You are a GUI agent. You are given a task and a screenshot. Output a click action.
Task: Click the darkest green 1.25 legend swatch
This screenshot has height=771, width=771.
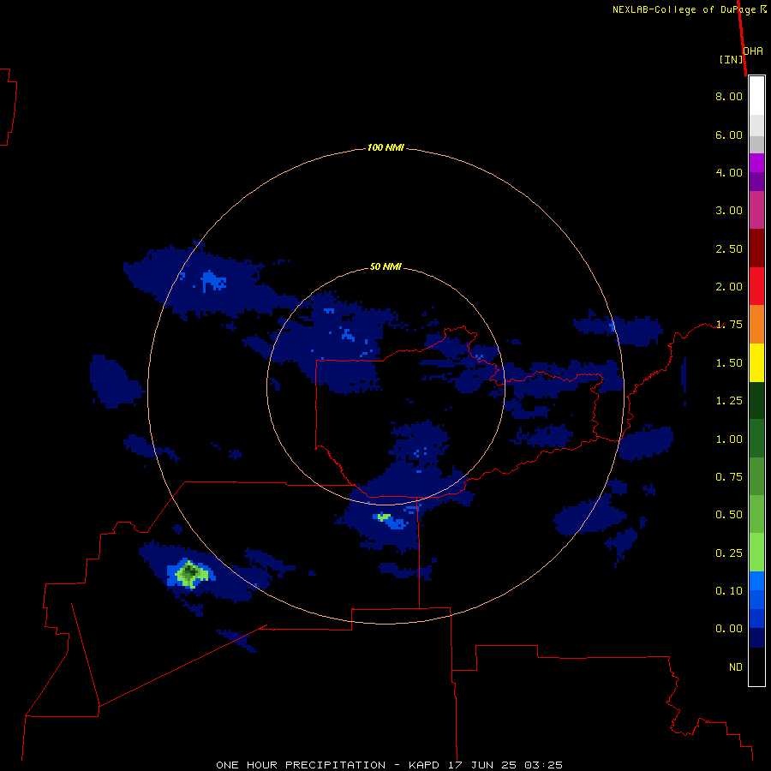click(756, 400)
